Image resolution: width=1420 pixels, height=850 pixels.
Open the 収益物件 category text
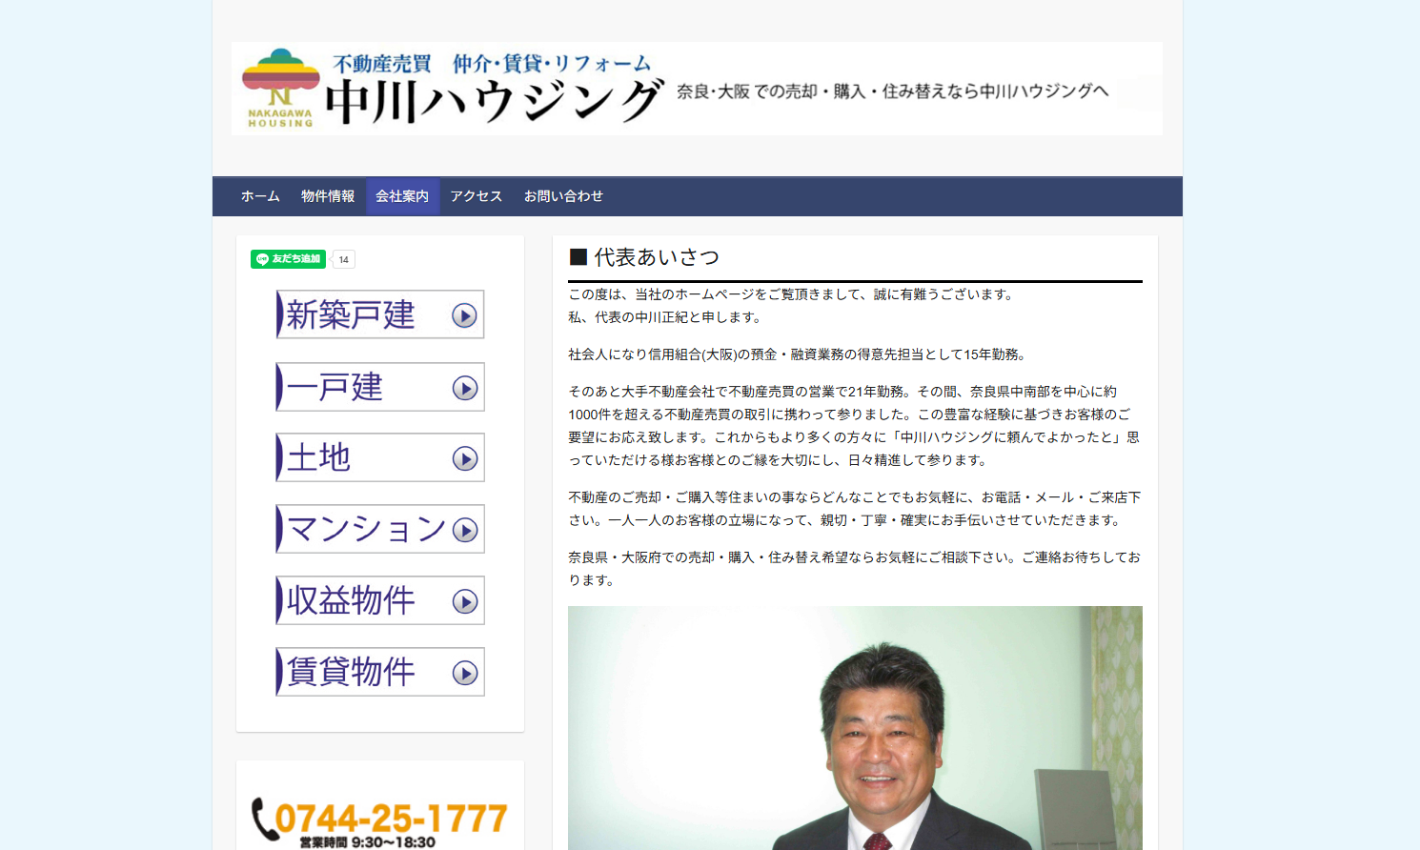pos(351,600)
